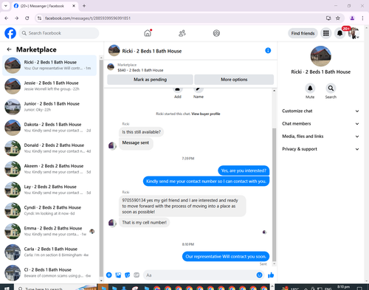Image resolution: width=369 pixels, height=290 pixels.
Task: Open Cl - 2 Beds 1 Bath House chat
Action: point(49,273)
